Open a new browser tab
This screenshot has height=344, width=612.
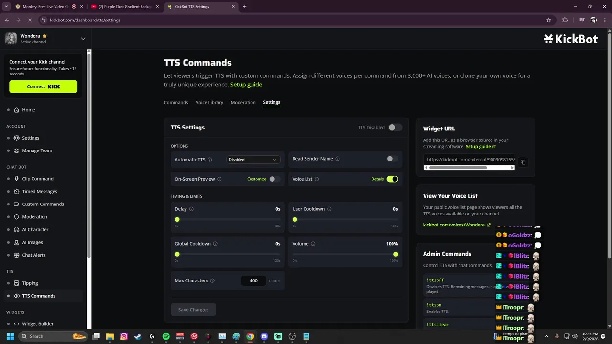click(x=245, y=7)
